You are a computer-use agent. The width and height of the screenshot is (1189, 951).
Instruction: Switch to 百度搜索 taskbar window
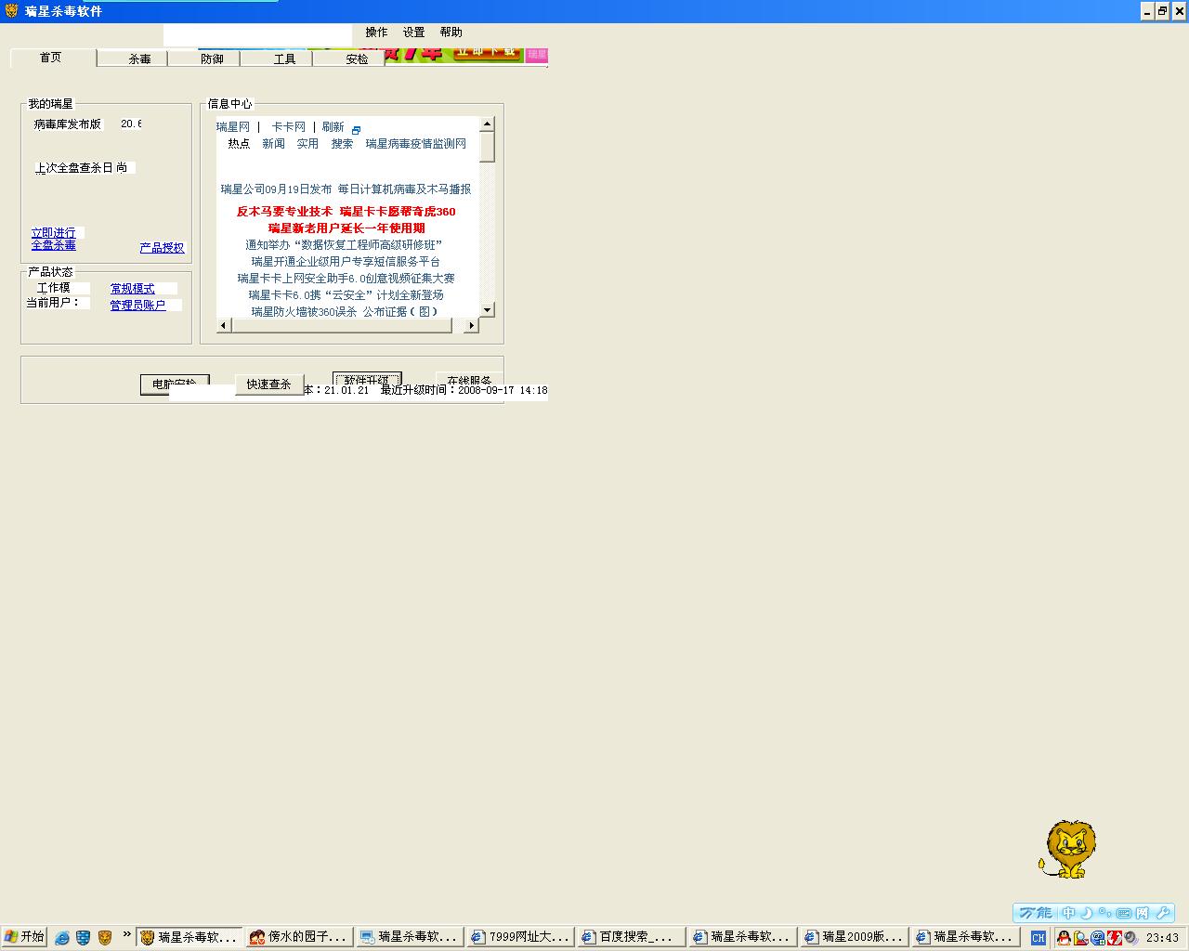click(631, 938)
